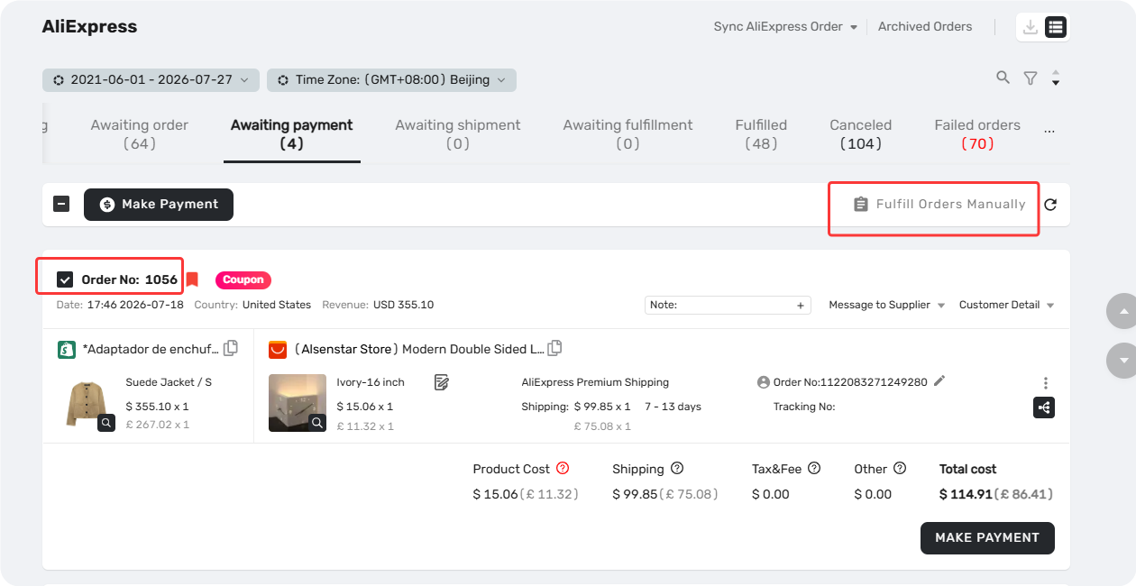Open the three-dot more options on order item
The width and height of the screenshot is (1136, 586).
[1046, 383]
